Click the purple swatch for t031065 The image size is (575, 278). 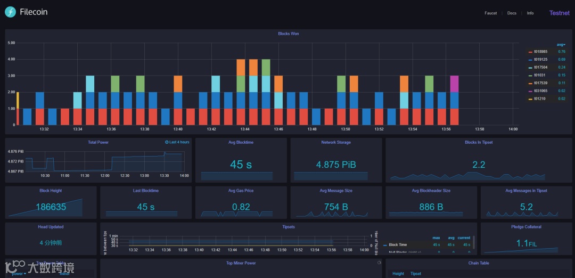[x=530, y=91]
